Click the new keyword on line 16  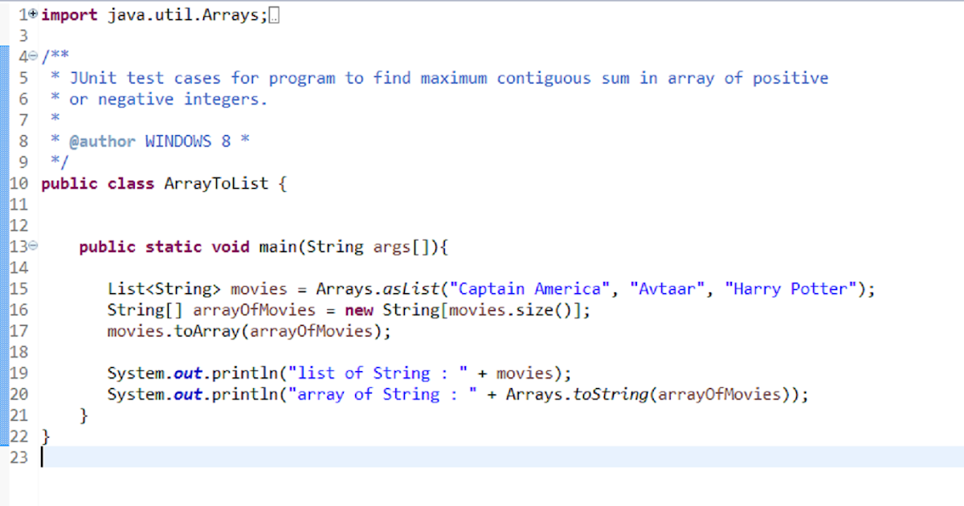(358, 309)
